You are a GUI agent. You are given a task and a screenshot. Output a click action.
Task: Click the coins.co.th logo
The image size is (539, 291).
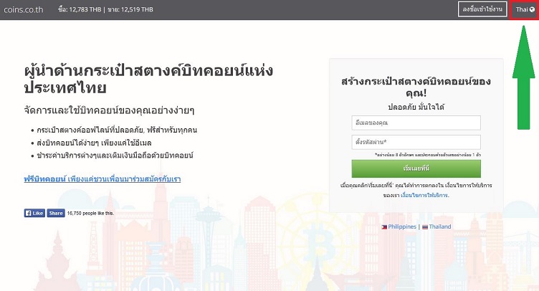[24, 9]
